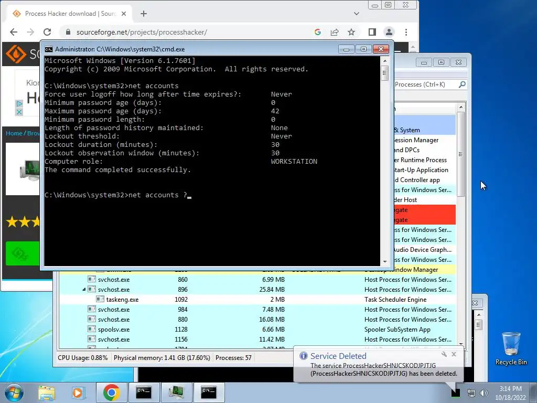537x403 pixels.
Task: Click the Chrome forward arrow button
Action: click(30, 32)
